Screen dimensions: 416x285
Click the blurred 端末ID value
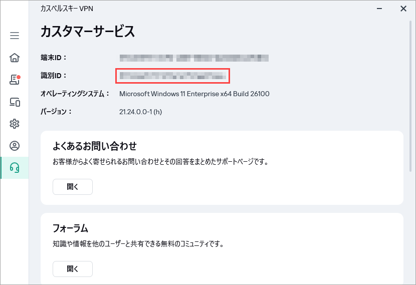[194, 58]
